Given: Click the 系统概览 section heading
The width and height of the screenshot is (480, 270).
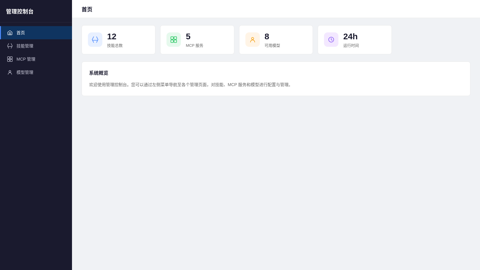Looking at the screenshot, I should click(99, 73).
